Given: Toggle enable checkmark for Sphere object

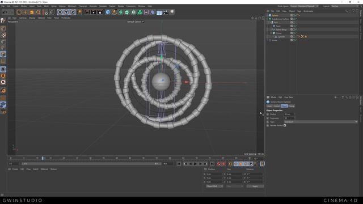Looking at the screenshot, I should (296, 15).
